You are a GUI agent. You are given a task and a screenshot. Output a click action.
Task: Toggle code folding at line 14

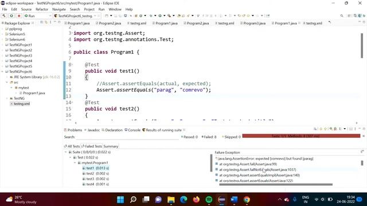coord(73,102)
